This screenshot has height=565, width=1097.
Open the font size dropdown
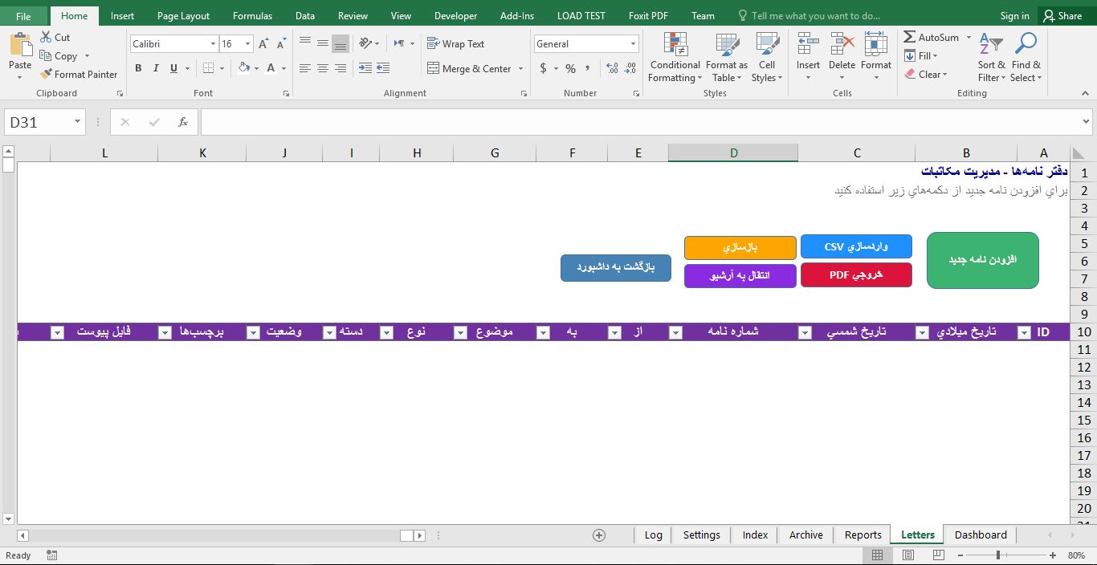[248, 44]
